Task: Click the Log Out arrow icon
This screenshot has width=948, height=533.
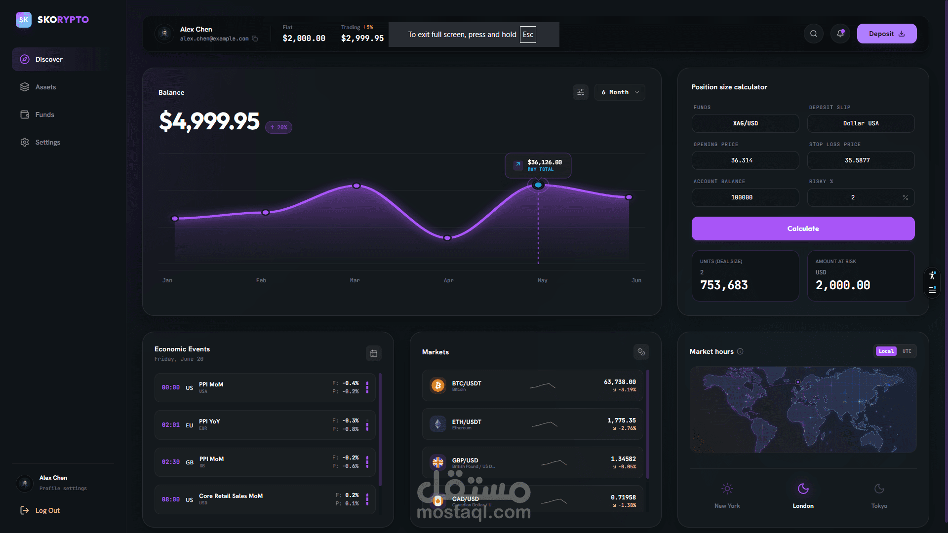Action: coord(25,510)
